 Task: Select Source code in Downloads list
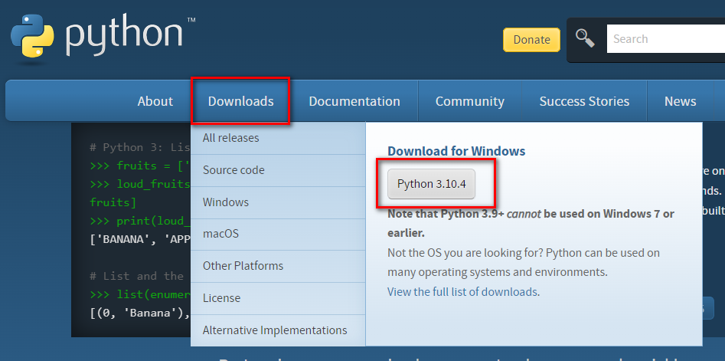[234, 170]
